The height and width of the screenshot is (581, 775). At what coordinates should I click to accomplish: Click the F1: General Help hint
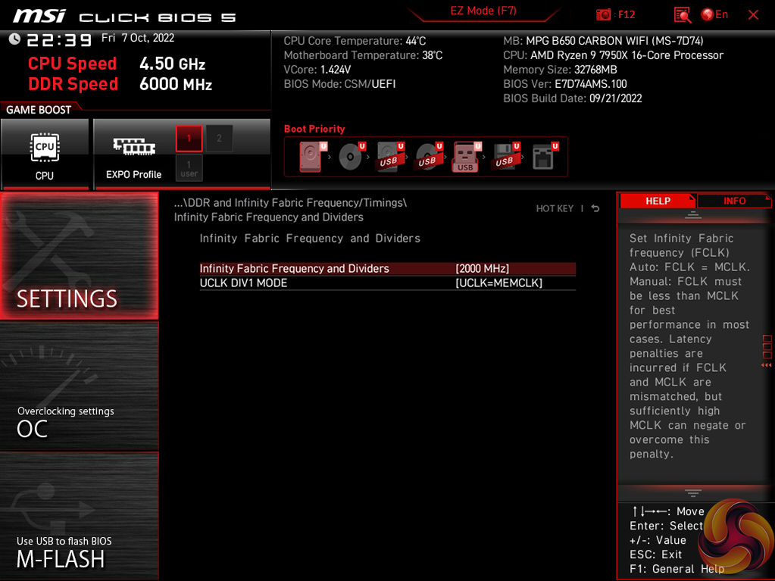point(677,569)
